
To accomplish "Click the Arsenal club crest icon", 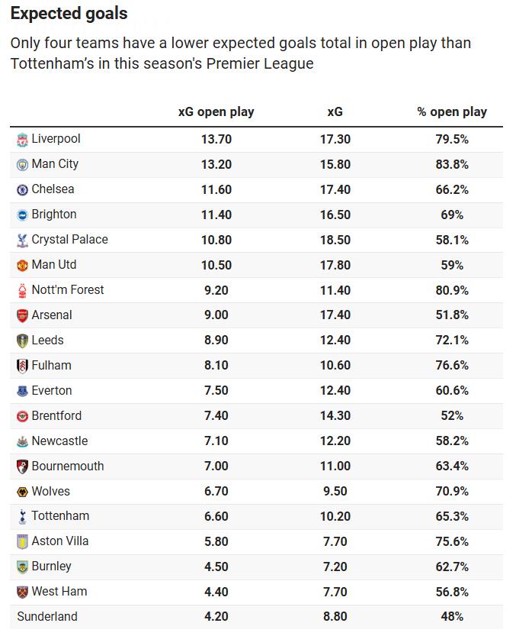I will [x=22, y=316].
